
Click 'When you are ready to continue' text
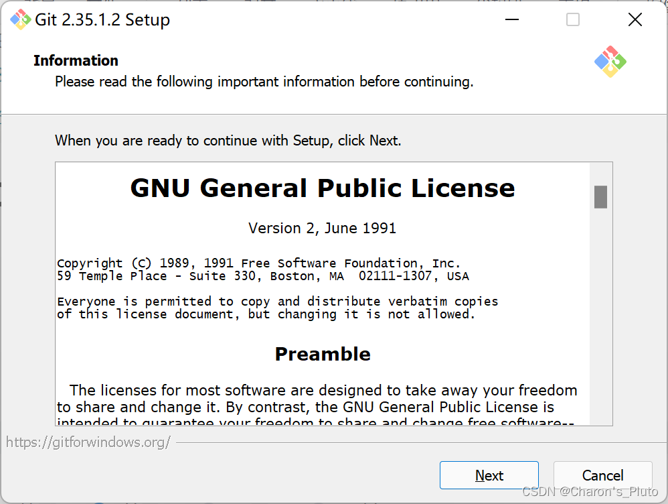228,140
